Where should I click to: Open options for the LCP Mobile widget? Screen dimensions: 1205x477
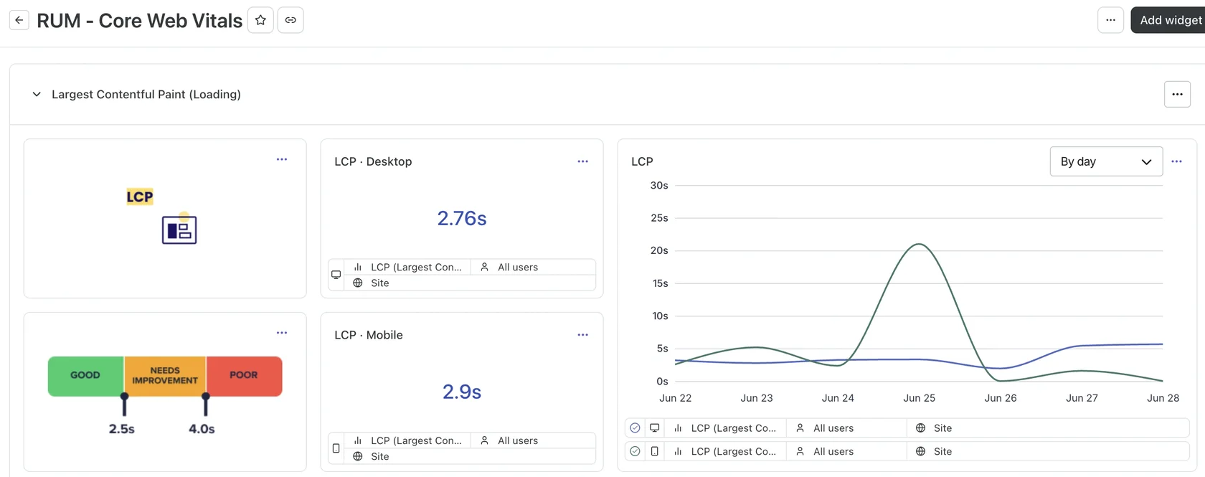(x=582, y=335)
